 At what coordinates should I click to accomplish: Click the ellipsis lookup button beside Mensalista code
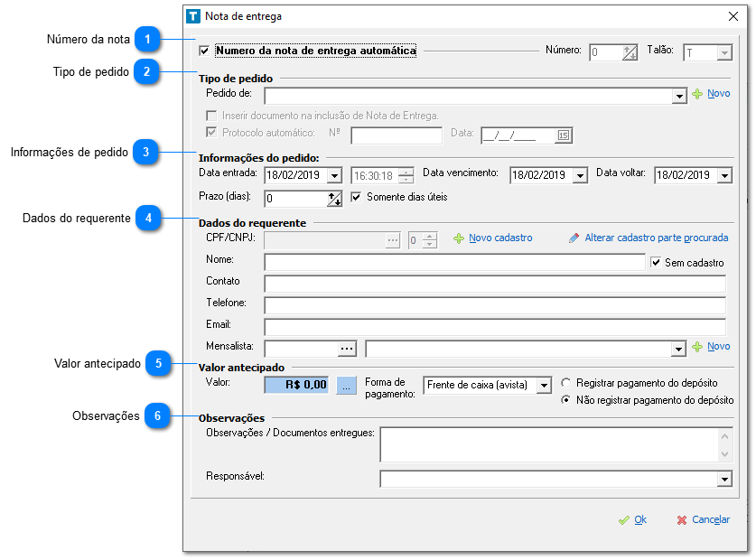(347, 349)
